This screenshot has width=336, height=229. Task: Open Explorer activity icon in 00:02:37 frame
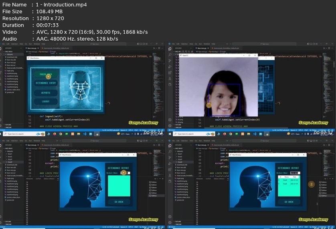170,49
